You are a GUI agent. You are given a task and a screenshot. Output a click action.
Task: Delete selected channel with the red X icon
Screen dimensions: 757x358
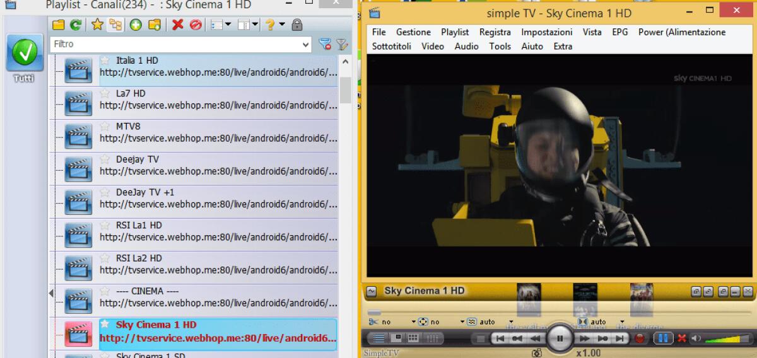178,25
